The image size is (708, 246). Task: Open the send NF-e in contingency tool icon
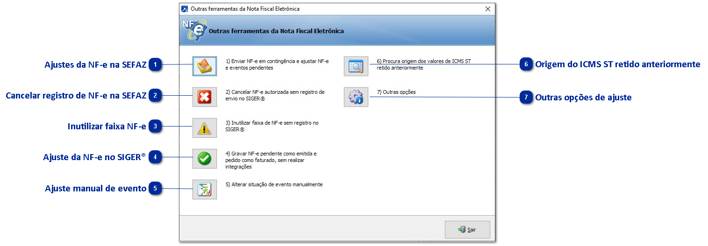tap(205, 66)
